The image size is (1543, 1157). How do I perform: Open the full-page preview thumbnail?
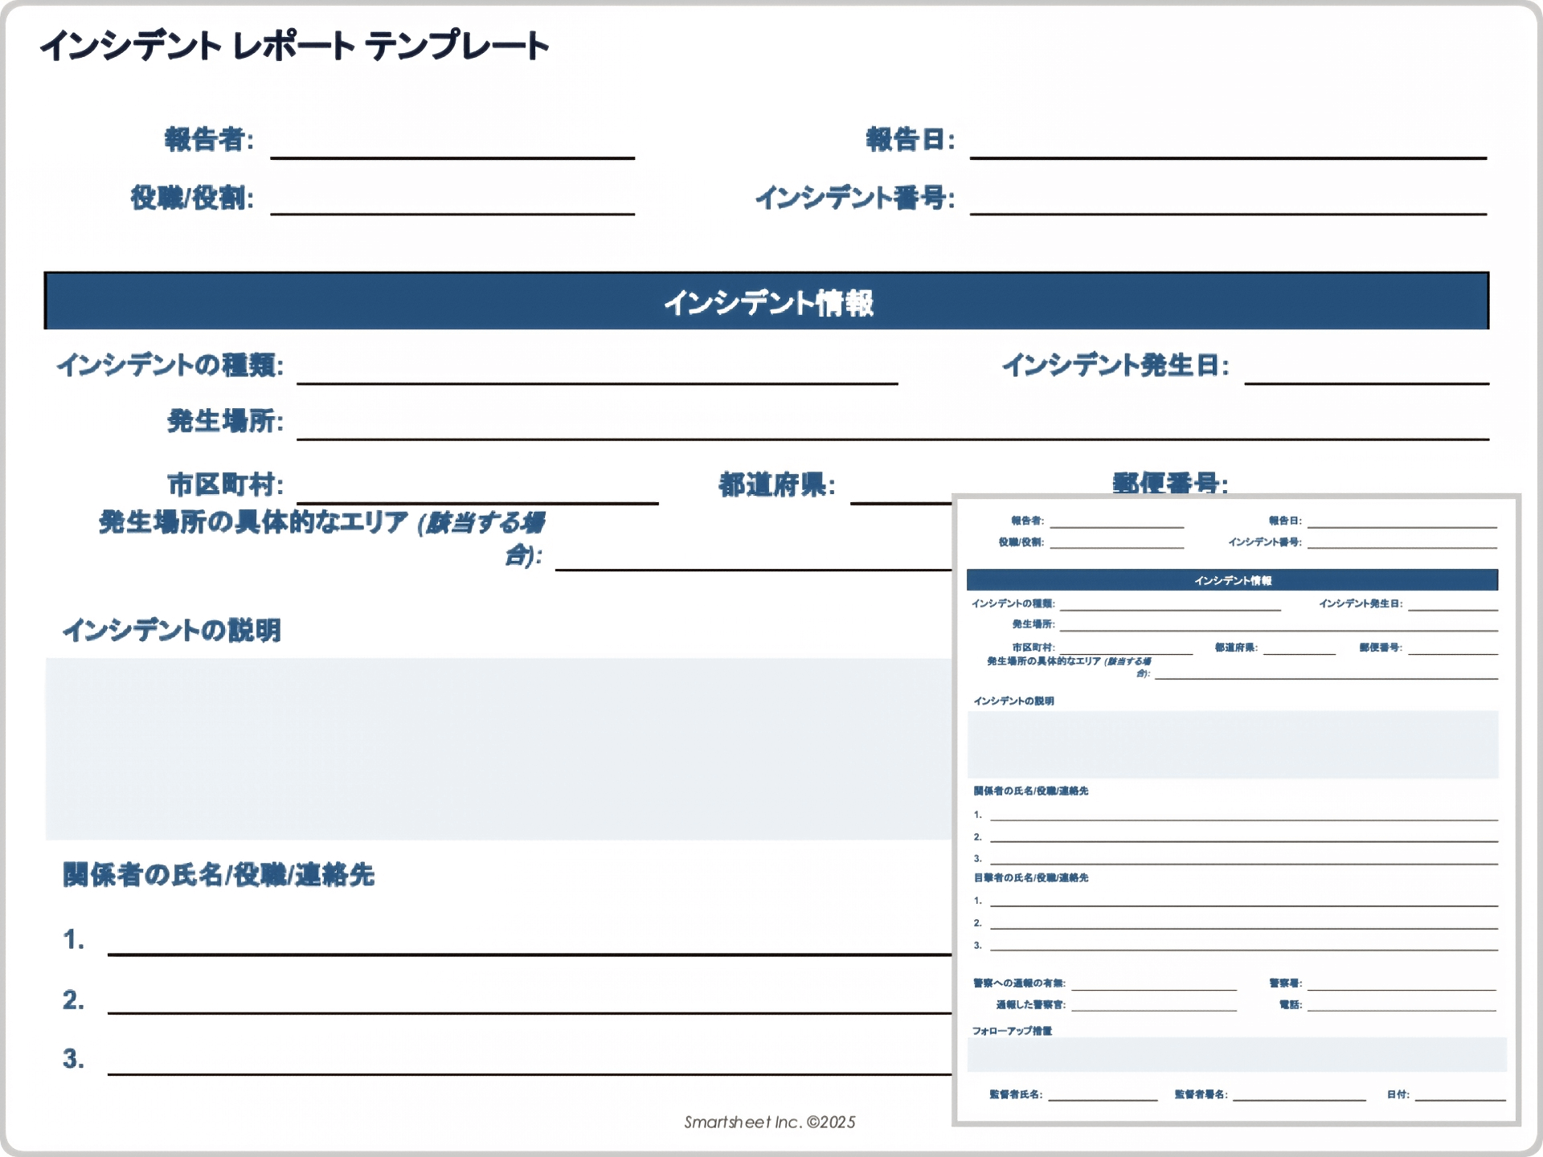pos(1236,810)
